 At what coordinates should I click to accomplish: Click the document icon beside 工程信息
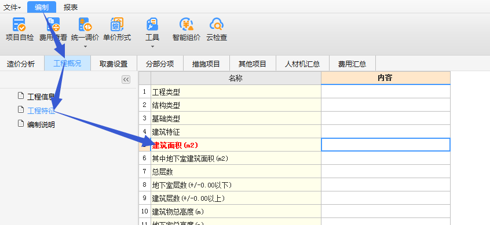click(21, 95)
